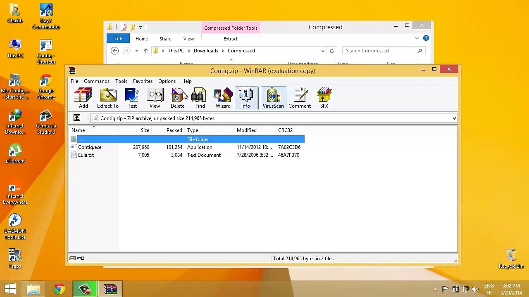Viewport: 529px width, 297px height.
Task: Expand the Explorer ribbon chevron
Action: [x=417, y=38]
